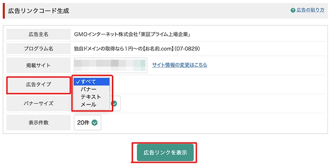Click サイト情報の変更はこちら link

(179, 65)
